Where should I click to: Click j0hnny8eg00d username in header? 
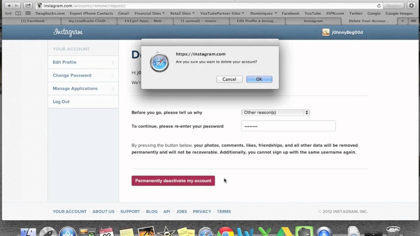click(x=347, y=32)
